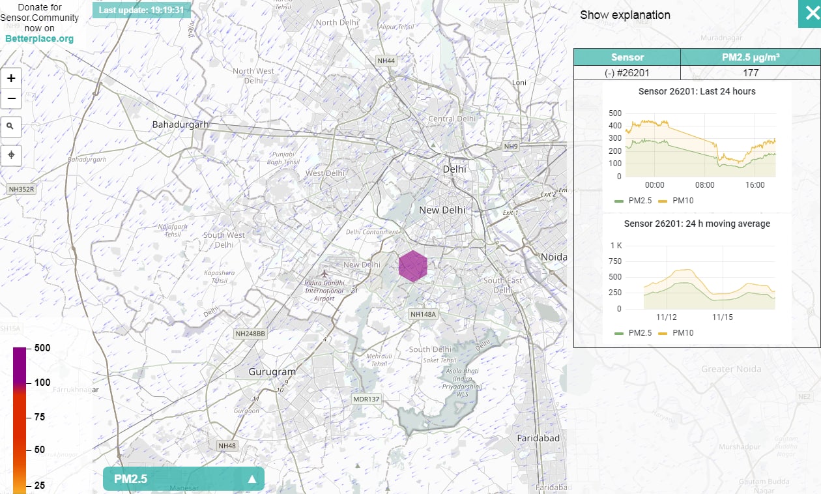
Task: Toggle PM2.5 series in Last 24 hours chart
Action: coord(632,201)
